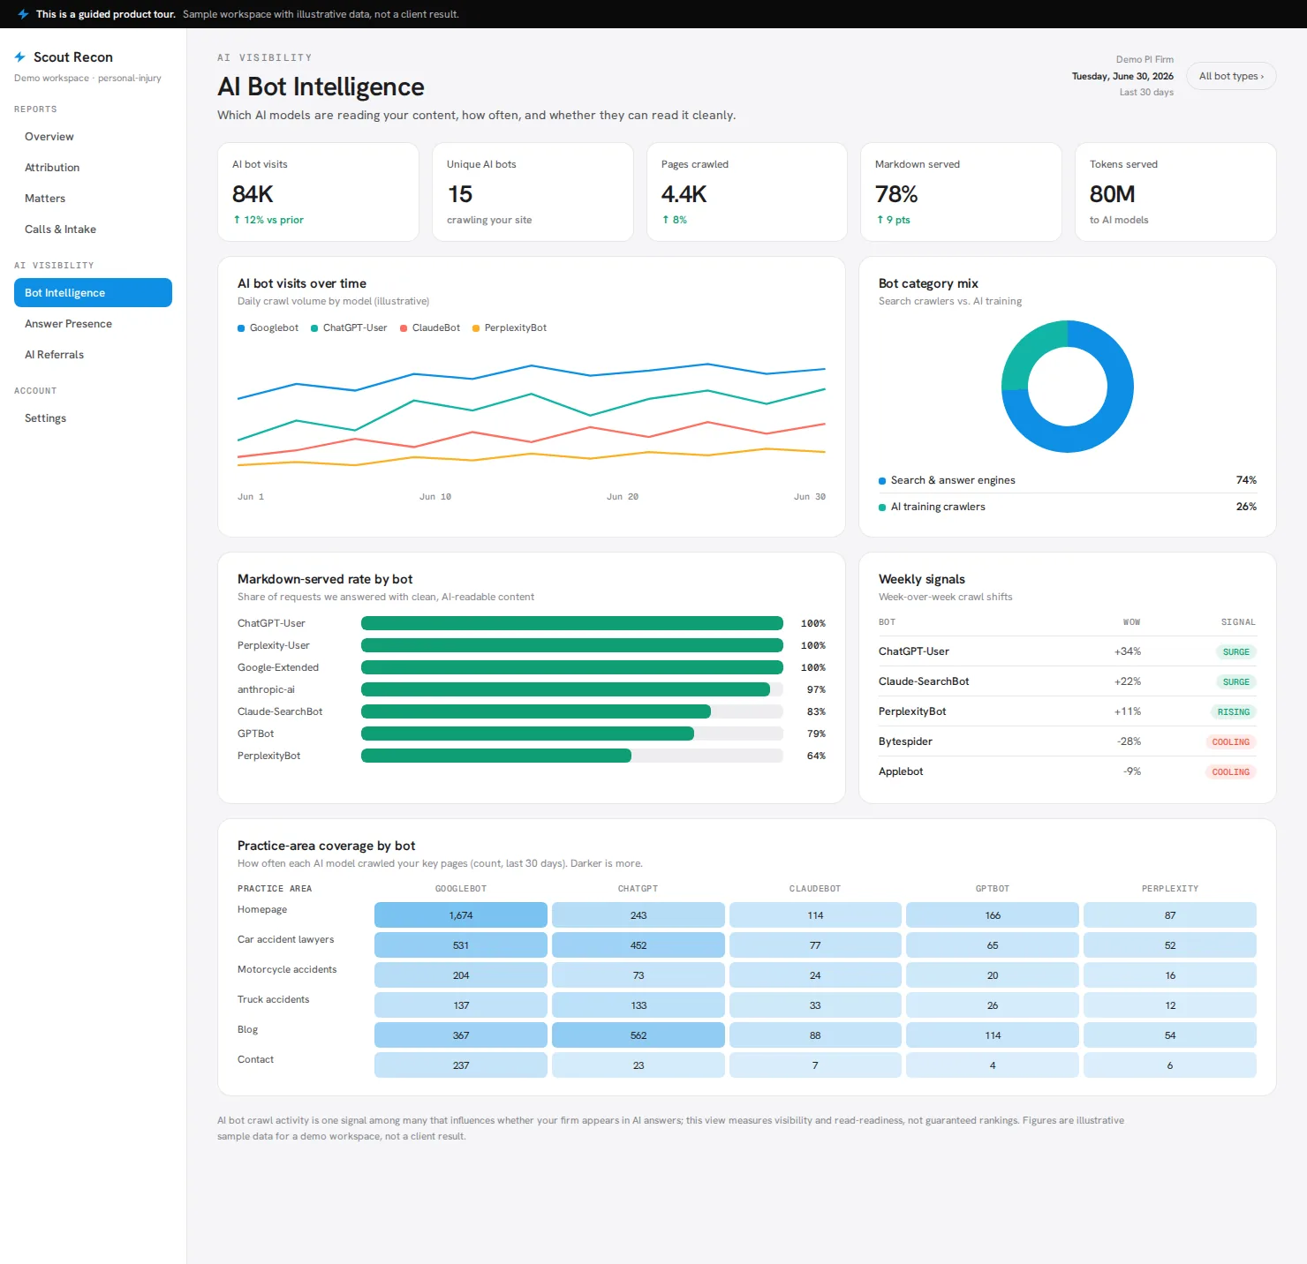
Task: Click the Jun 20 axis label
Action: click(x=623, y=497)
